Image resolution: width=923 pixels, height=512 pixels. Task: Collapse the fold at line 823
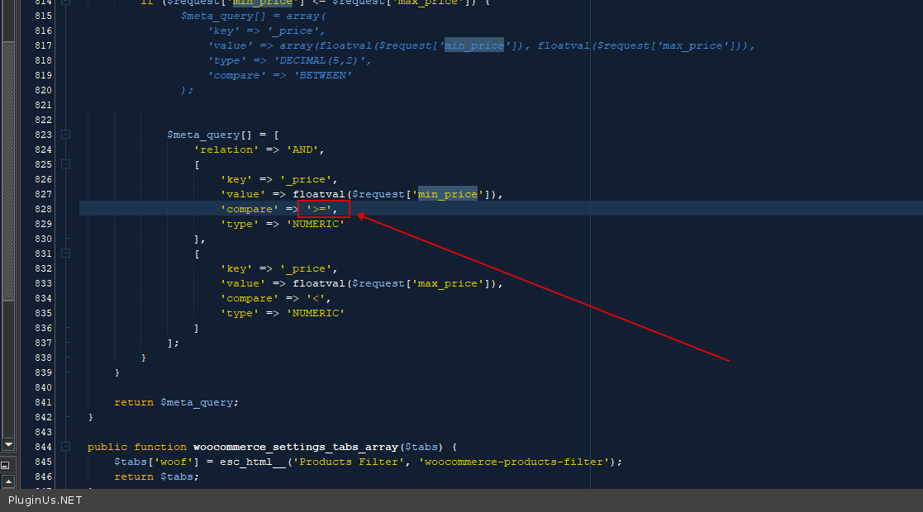[65, 135]
